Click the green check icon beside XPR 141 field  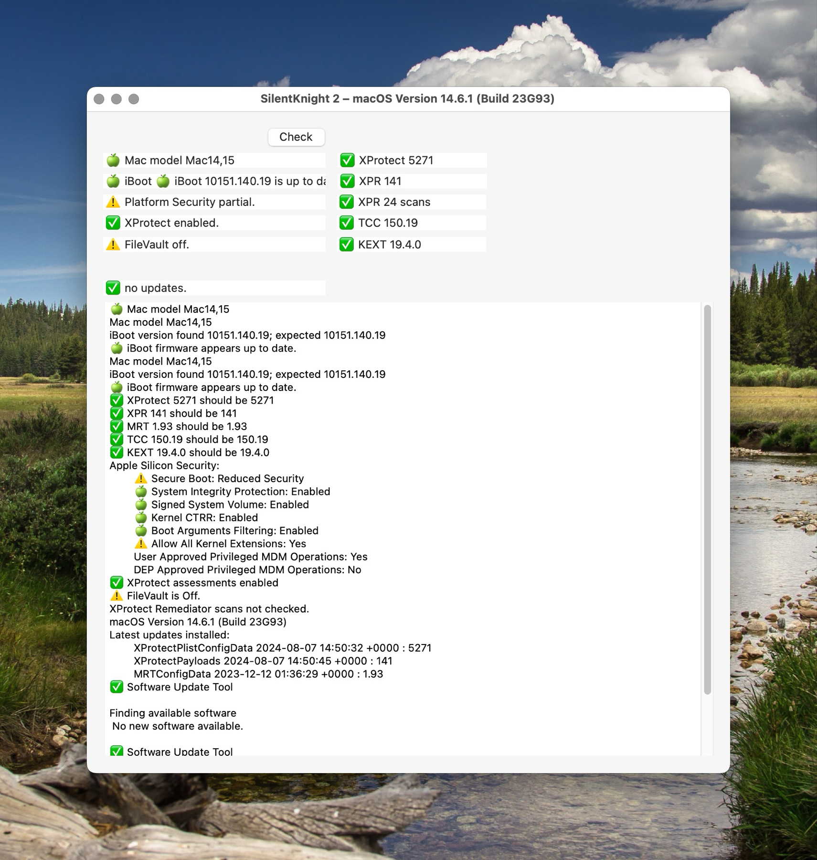coord(347,181)
